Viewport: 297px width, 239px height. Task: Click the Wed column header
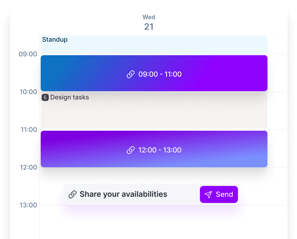(x=148, y=17)
